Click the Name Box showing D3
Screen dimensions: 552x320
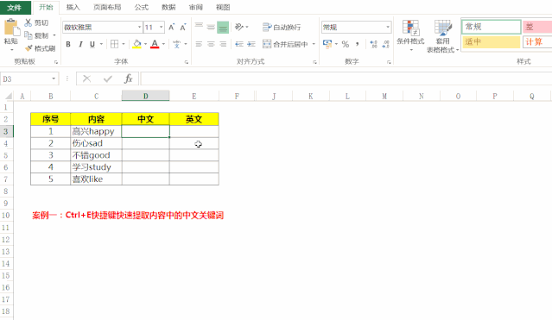click(x=25, y=78)
